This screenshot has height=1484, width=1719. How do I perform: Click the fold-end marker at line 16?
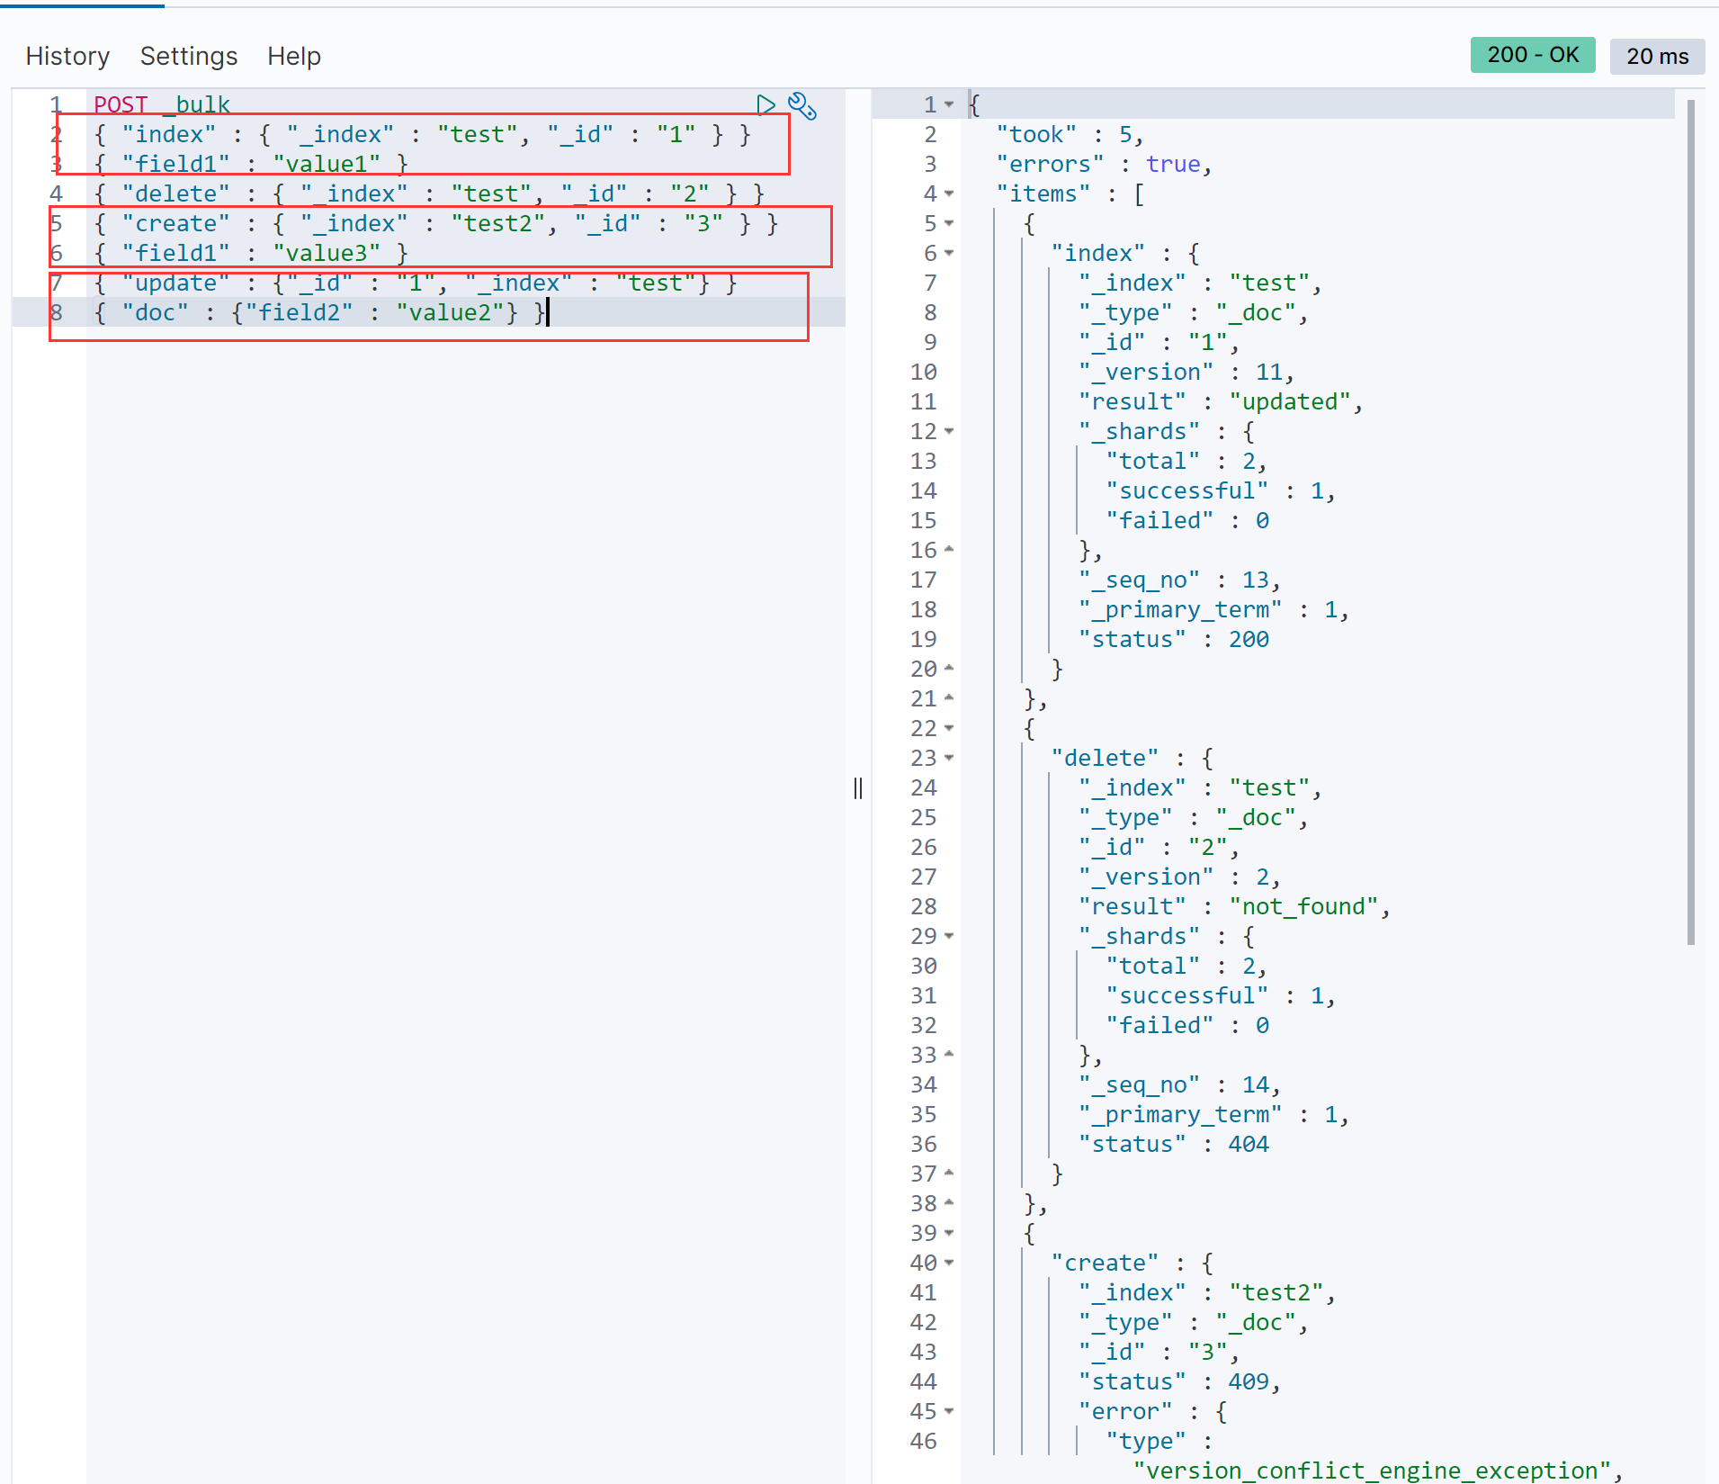(949, 550)
